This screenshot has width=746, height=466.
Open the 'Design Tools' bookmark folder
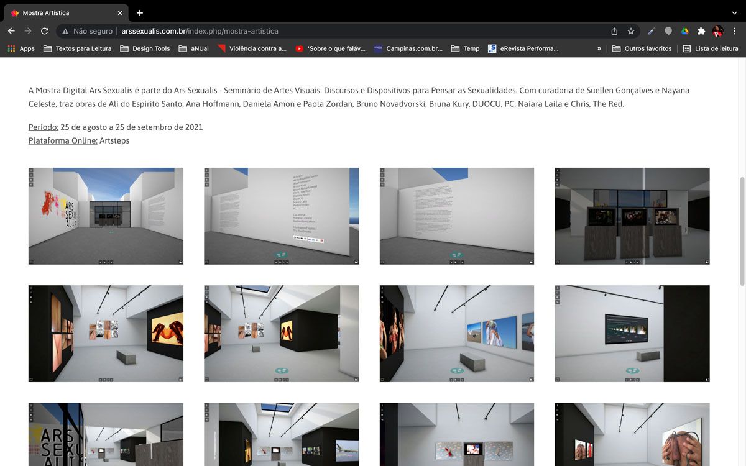pyautogui.click(x=145, y=48)
